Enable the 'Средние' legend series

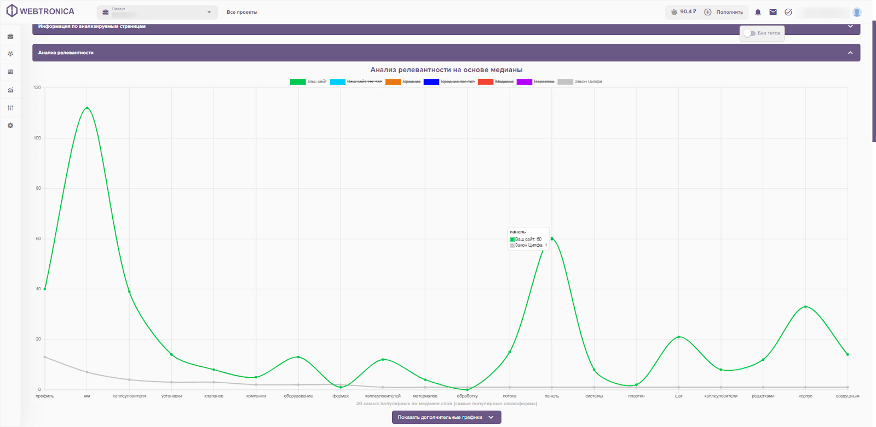(x=403, y=82)
